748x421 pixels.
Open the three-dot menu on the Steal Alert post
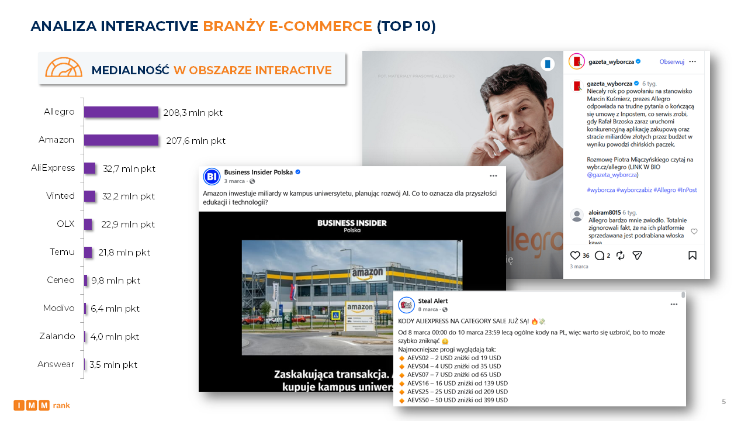pos(674,304)
